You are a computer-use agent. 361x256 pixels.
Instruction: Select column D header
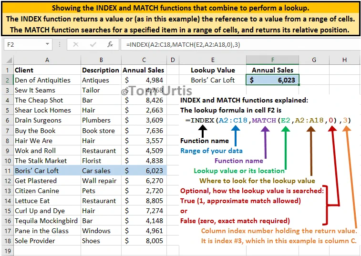click(x=173, y=60)
